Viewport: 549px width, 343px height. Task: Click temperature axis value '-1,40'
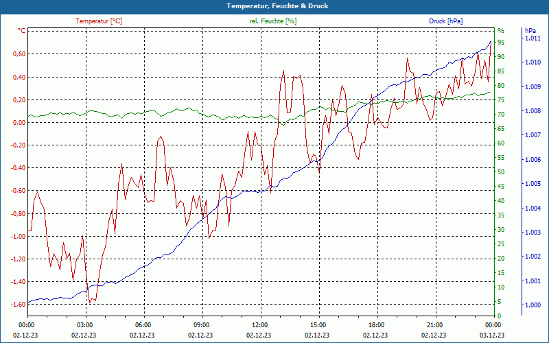click(19, 282)
